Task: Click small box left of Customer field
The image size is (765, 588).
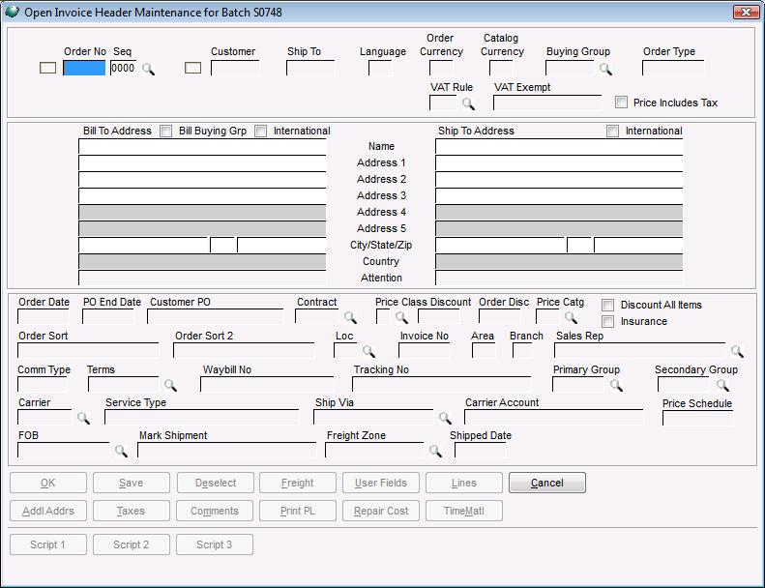Action: click(x=193, y=68)
